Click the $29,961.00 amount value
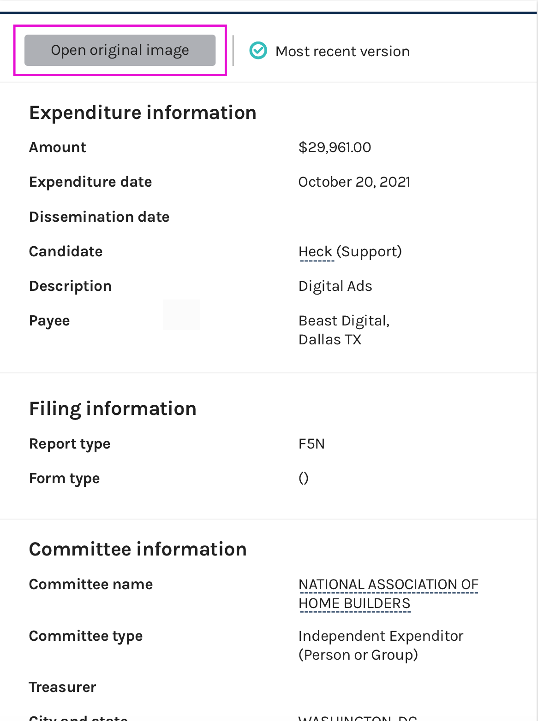Screen dimensions: 538x721 pos(335,148)
